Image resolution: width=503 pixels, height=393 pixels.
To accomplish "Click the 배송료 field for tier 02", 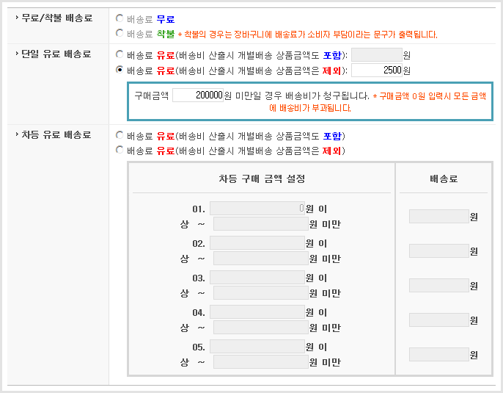I will click(x=438, y=250).
